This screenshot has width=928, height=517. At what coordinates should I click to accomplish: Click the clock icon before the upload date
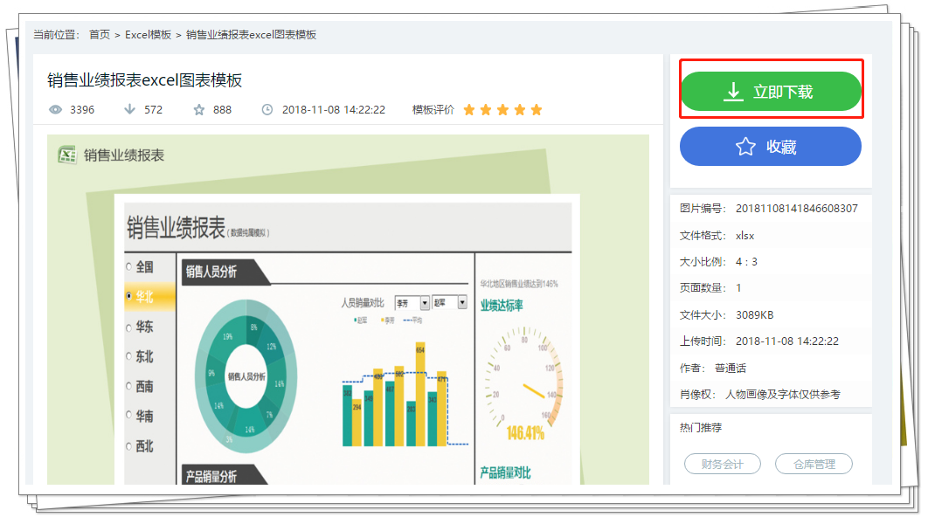(x=267, y=108)
